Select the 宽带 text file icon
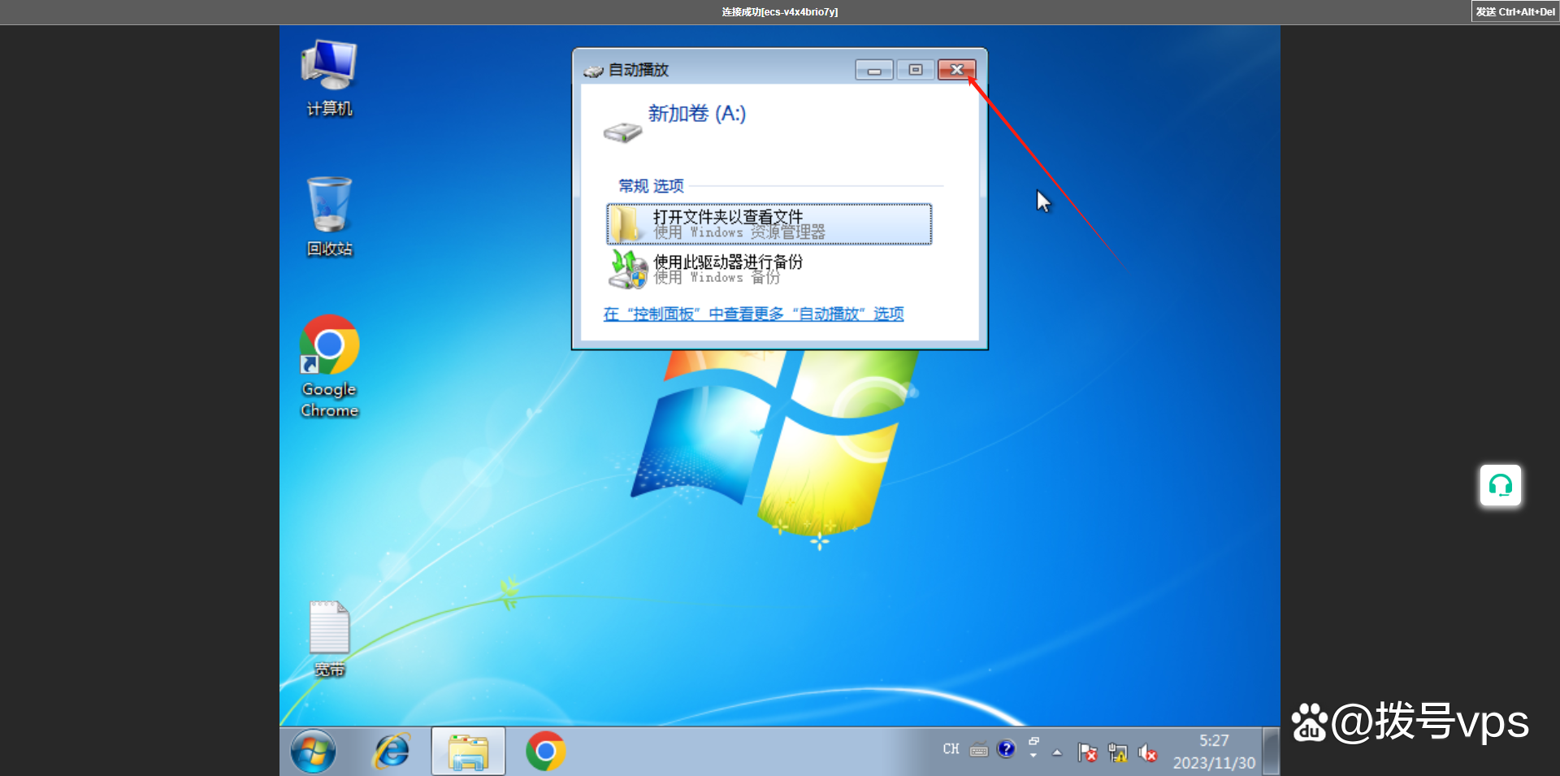The width and height of the screenshot is (1560, 776). pos(329,639)
